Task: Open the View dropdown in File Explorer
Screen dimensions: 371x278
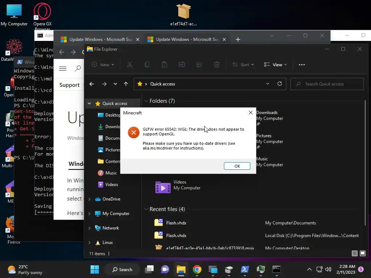Action: click(x=275, y=64)
